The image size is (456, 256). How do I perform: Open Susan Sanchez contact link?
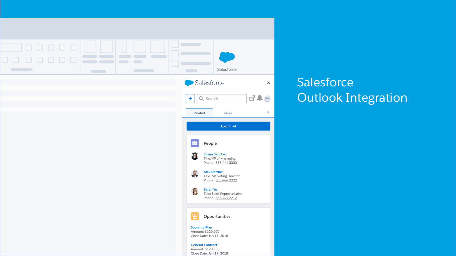pyautogui.click(x=215, y=154)
